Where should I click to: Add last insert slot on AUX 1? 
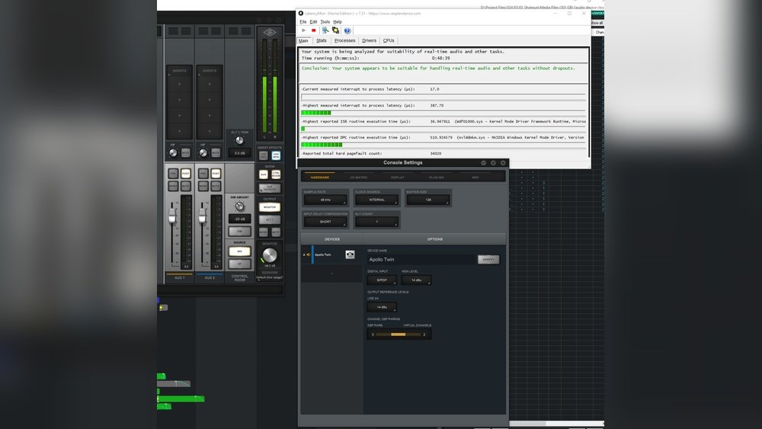tap(179, 131)
